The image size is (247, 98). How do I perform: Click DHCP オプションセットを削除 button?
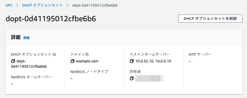210,19
